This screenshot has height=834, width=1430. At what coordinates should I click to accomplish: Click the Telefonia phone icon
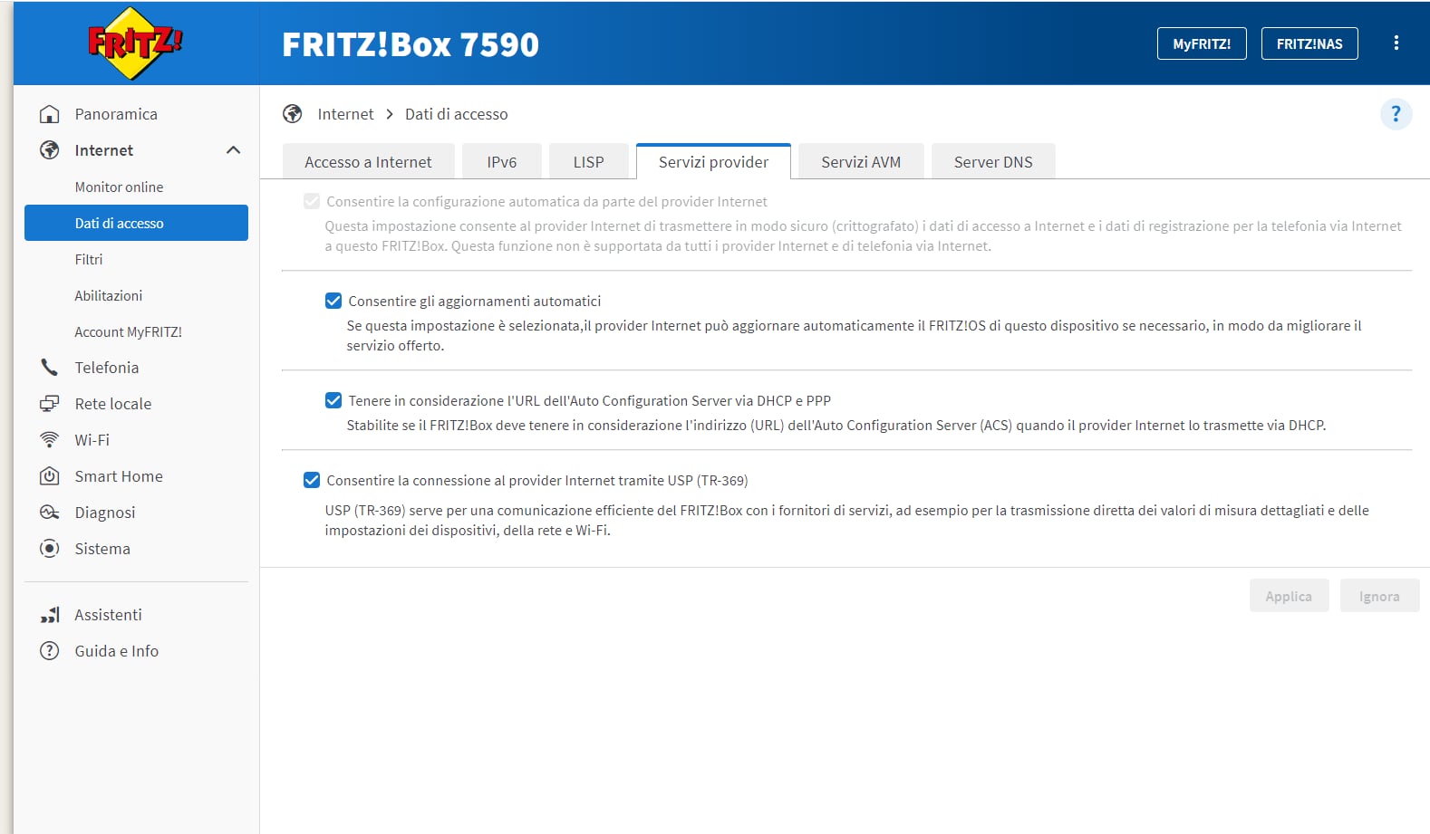(50, 368)
